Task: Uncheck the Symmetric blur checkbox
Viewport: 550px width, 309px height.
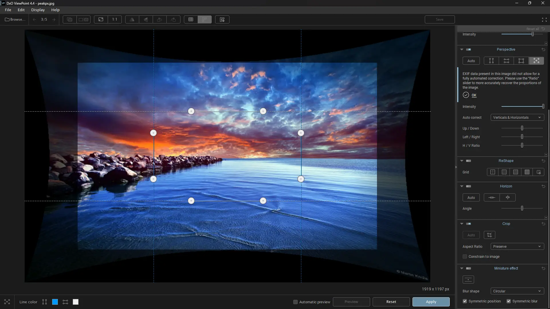Action: [x=509, y=301]
